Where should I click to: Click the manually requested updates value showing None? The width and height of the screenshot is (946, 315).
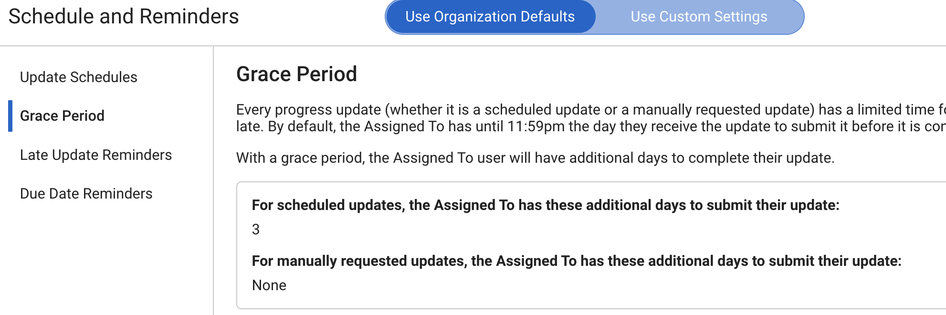[x=269, y=285]
